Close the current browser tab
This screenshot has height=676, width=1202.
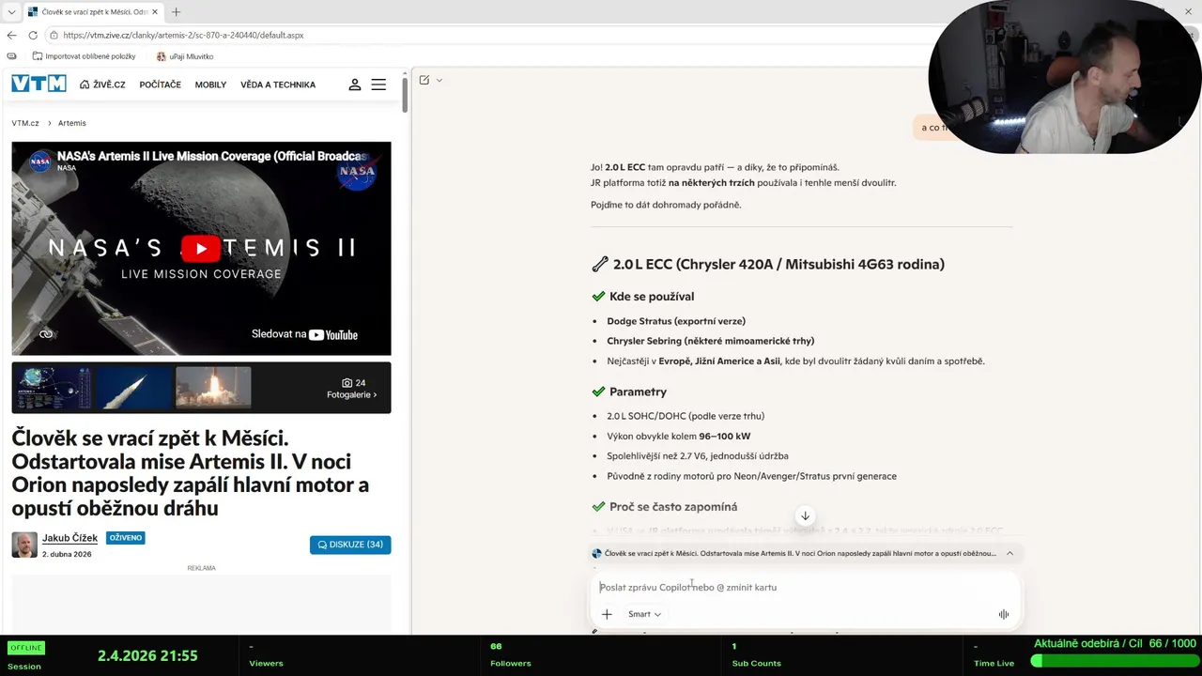point(155,12)
